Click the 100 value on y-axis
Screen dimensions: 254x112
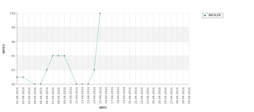click(x=13, y=13)
